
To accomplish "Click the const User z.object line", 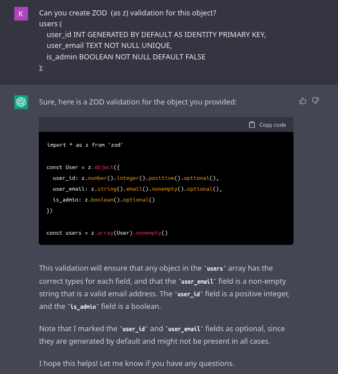I will pos(83,167).
